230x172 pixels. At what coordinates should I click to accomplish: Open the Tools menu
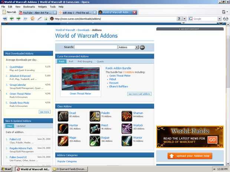coord(53,7)
